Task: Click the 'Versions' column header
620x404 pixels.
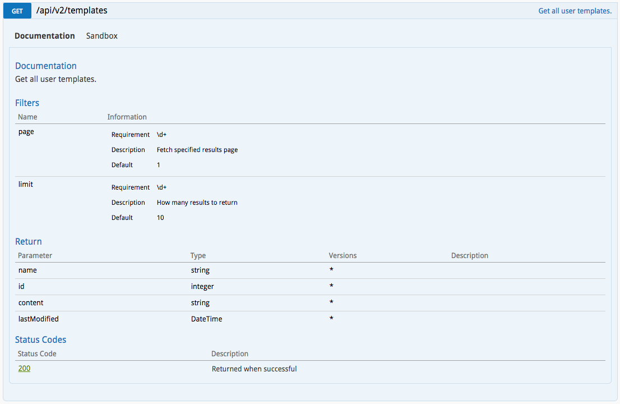Action: point(343,256)
